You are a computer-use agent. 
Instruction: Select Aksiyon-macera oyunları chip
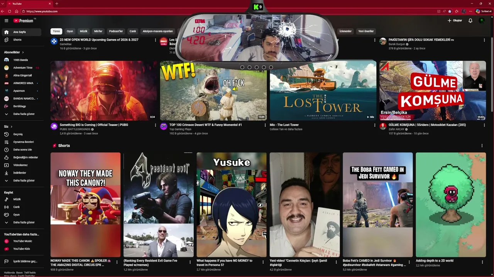[158, 31]
